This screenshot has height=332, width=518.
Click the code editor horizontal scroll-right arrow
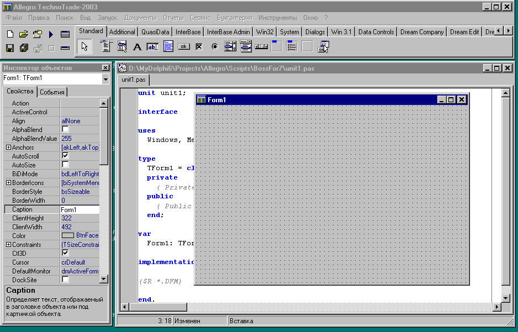pyautogui.click(x=497, y=307)
